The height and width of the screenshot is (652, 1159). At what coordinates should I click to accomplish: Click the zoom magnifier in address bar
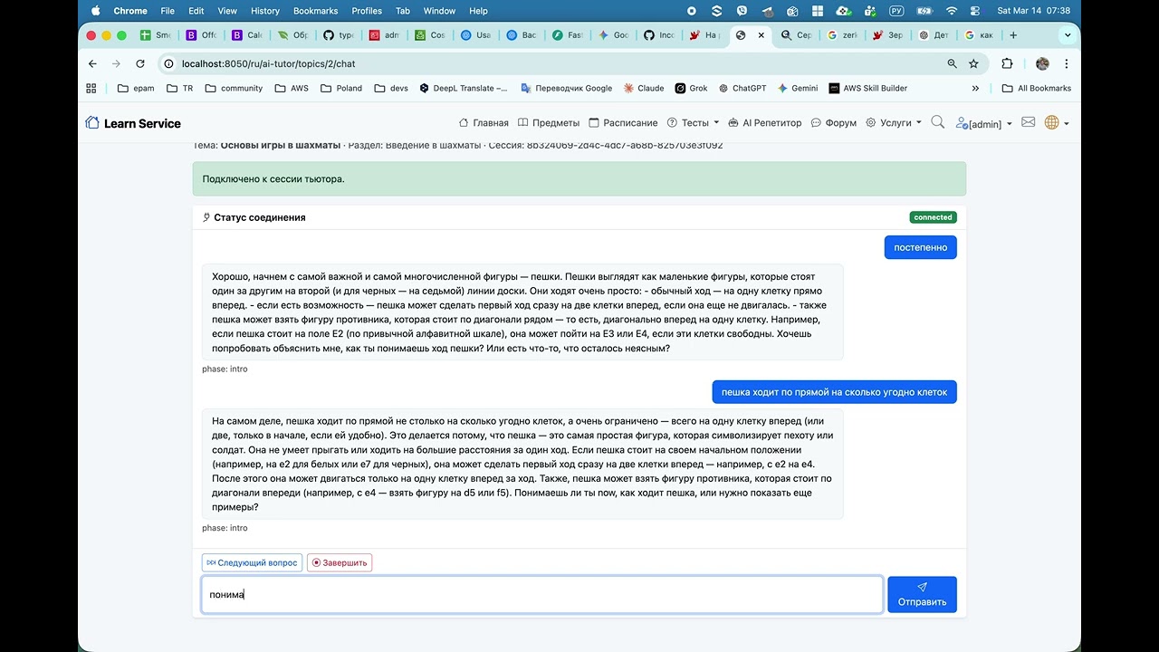pos(952,63)
